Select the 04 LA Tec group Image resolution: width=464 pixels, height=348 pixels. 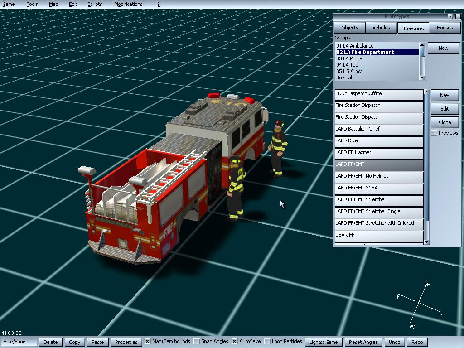[x=377, y=65]
